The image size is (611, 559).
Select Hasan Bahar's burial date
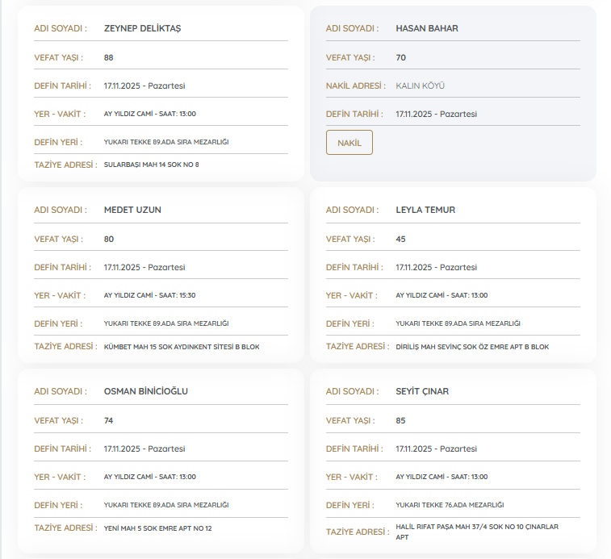(436, 114)
